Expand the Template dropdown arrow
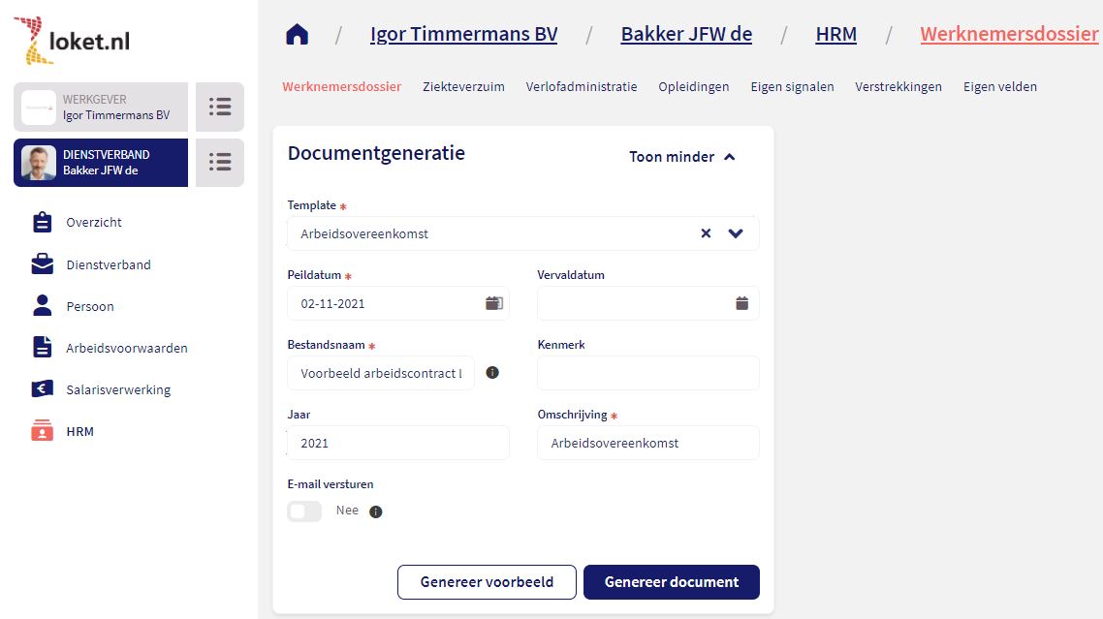Viewport: 1103px width, 619px height. point(736,233)
